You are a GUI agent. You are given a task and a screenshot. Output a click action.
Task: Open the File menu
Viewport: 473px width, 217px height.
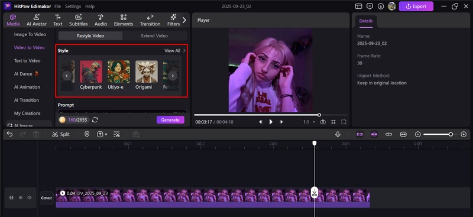click(57, 7)
